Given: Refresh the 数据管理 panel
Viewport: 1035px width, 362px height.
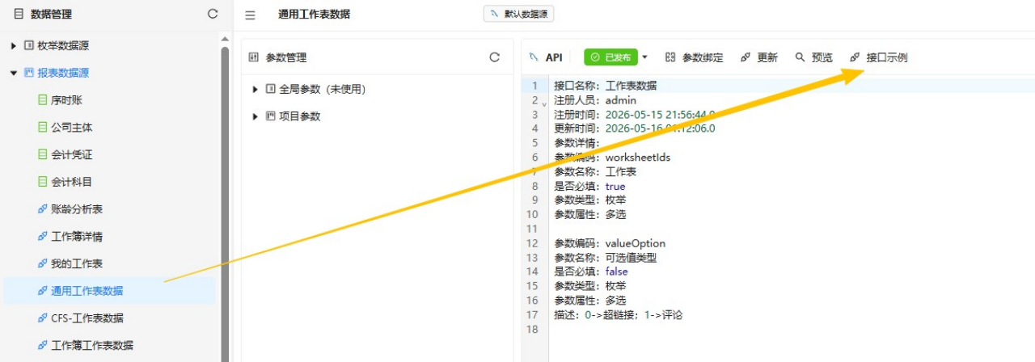Looking at the screenshot, I should click(x=213, y=14).
